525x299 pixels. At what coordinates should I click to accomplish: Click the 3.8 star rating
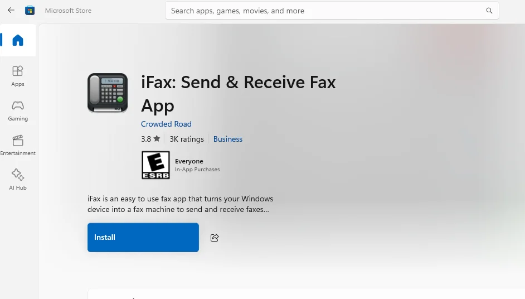pos(150,139)
